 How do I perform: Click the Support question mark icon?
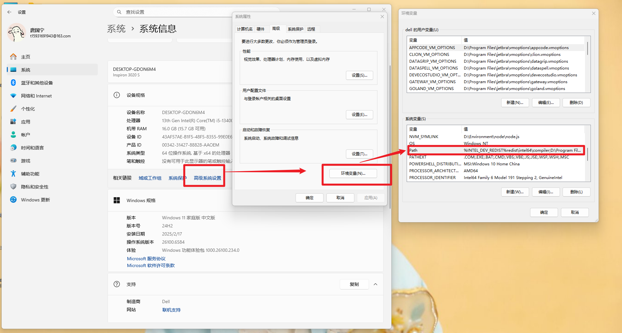[117, 284]
